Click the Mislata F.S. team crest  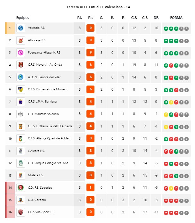20,175
